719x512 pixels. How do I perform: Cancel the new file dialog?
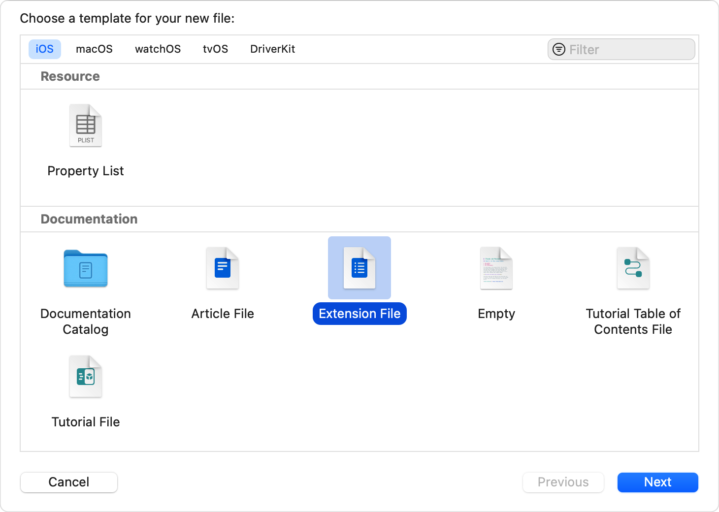coord(69,482)
